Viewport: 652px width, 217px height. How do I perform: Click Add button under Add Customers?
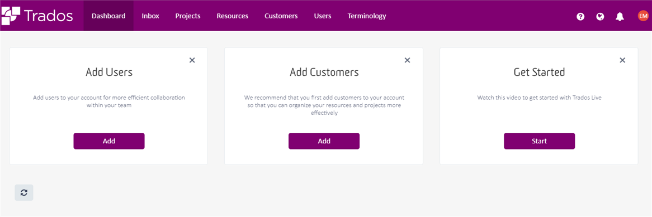pyautogui.click(x=324, y=141)
